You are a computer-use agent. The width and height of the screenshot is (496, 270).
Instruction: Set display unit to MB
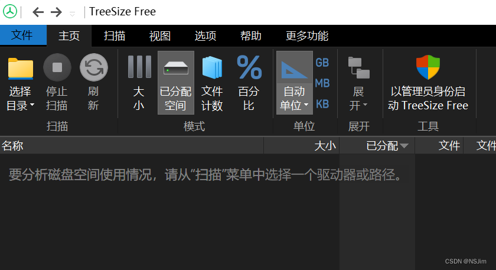322,83
